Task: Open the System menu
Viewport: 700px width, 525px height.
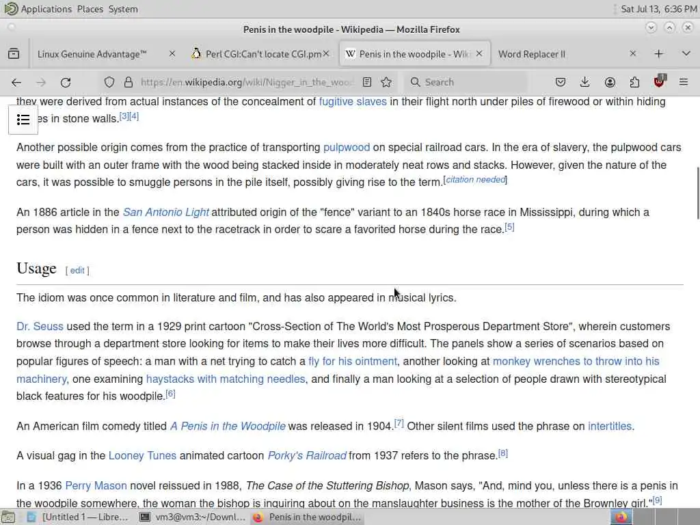Action: 123,9
